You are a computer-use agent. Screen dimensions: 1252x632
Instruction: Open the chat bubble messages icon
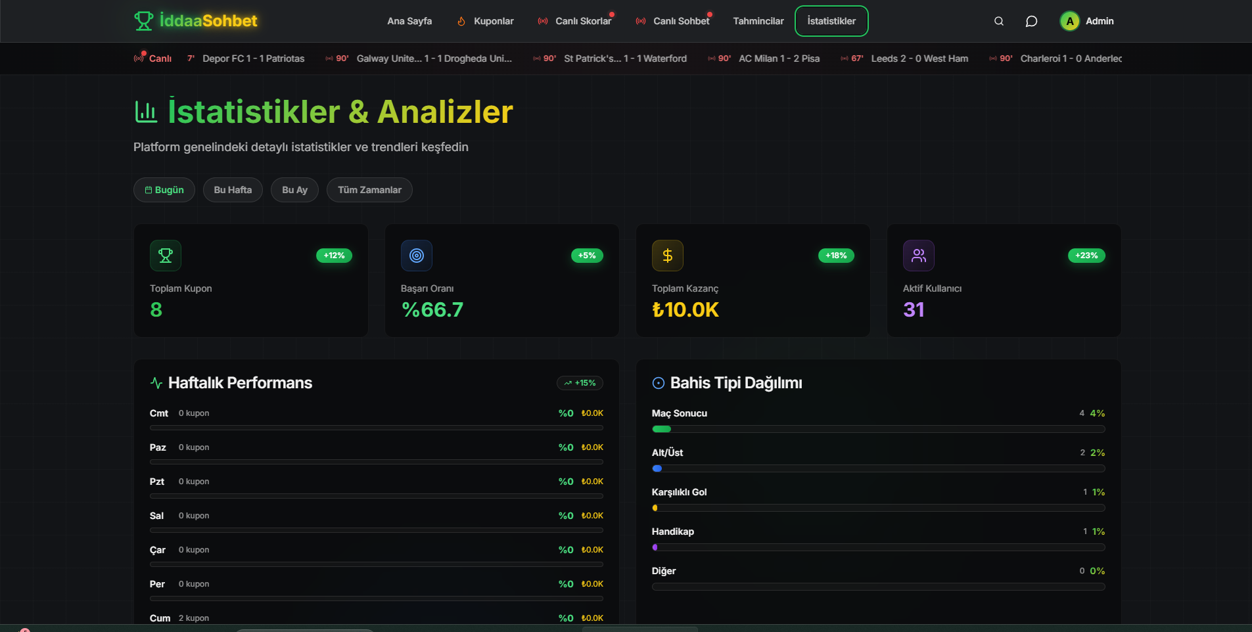click(x=1031, y=21)
